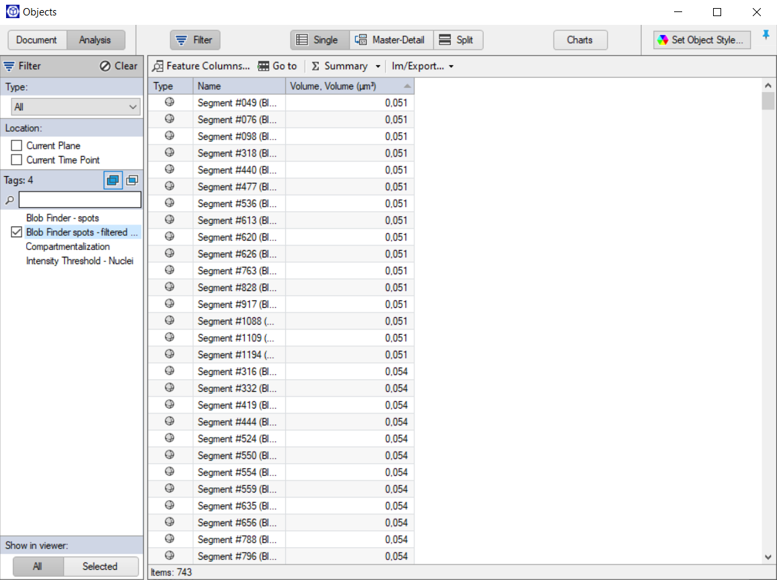Image resolution: width=777 pixels, height=580 pixels.
Task: Select the first tag mode icon beside Tags
Action: click(113, 180)
